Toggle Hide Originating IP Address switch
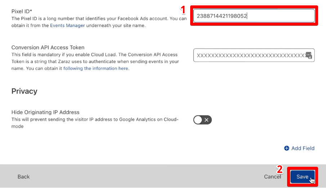Viewport: 326px width, 188px height. (x=202, y=120)
